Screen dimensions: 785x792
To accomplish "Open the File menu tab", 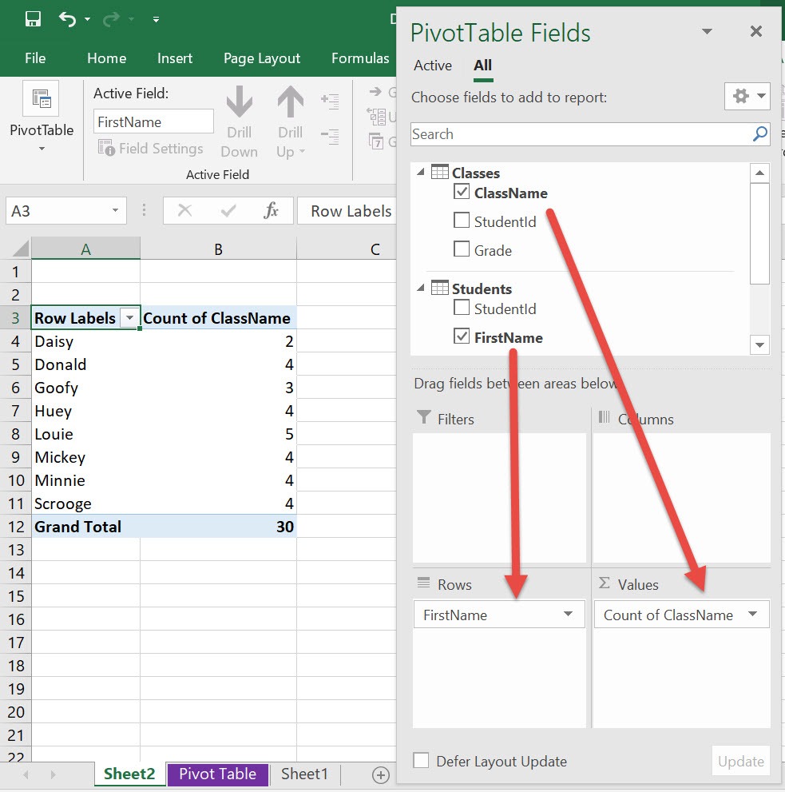I will pyautogui.click(x=35, y=58).
